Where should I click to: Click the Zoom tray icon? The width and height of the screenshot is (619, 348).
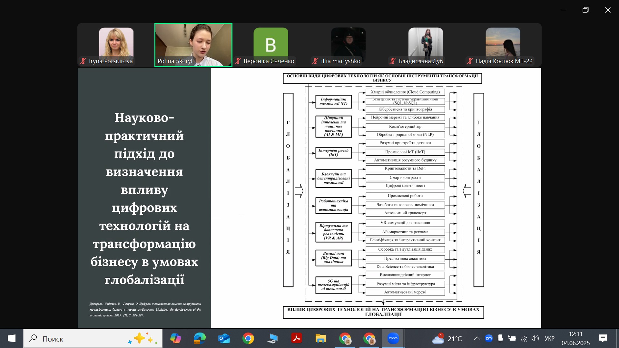[489, 338]
